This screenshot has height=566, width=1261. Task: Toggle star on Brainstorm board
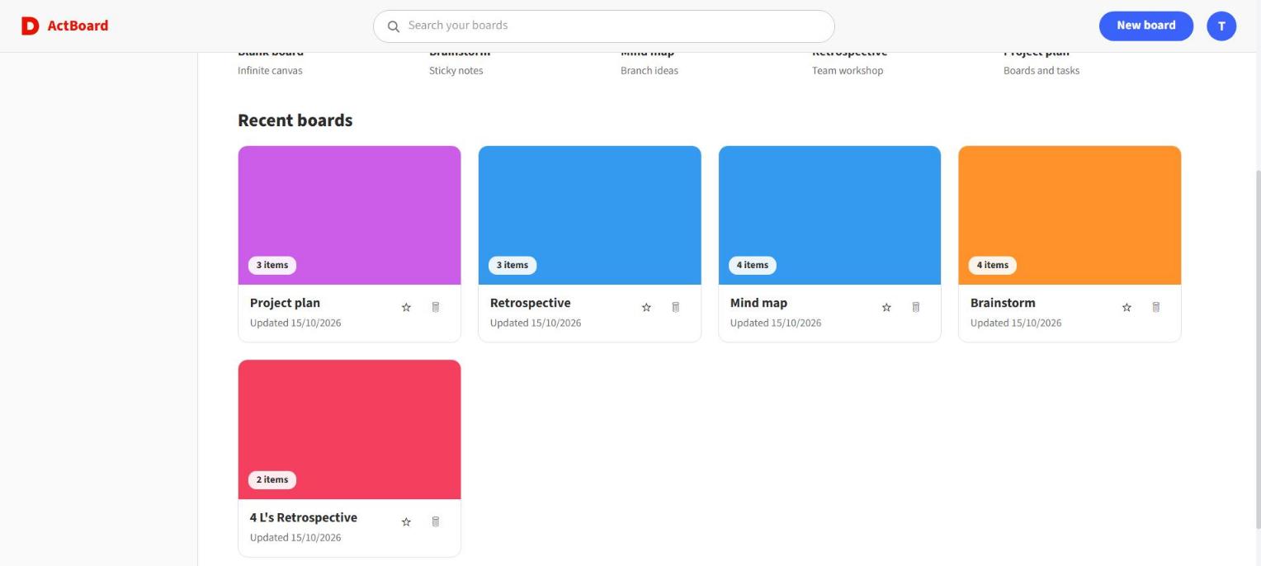(x=1126, y=307)
